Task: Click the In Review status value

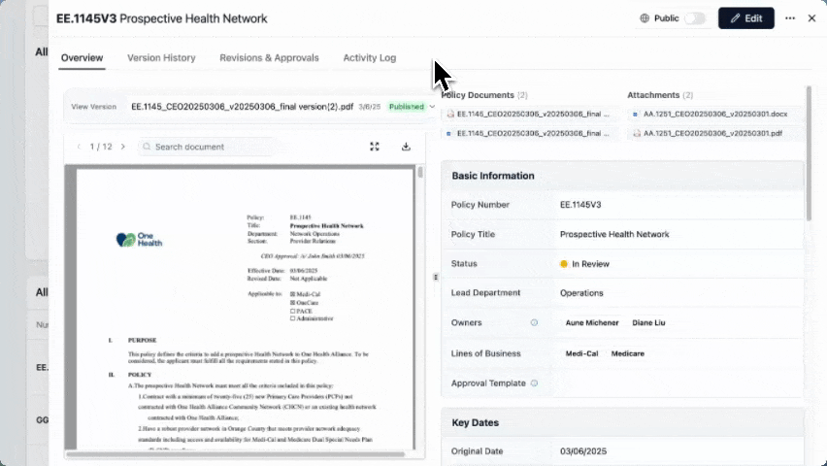Action: pyautogui.click(x=585, y=264)
